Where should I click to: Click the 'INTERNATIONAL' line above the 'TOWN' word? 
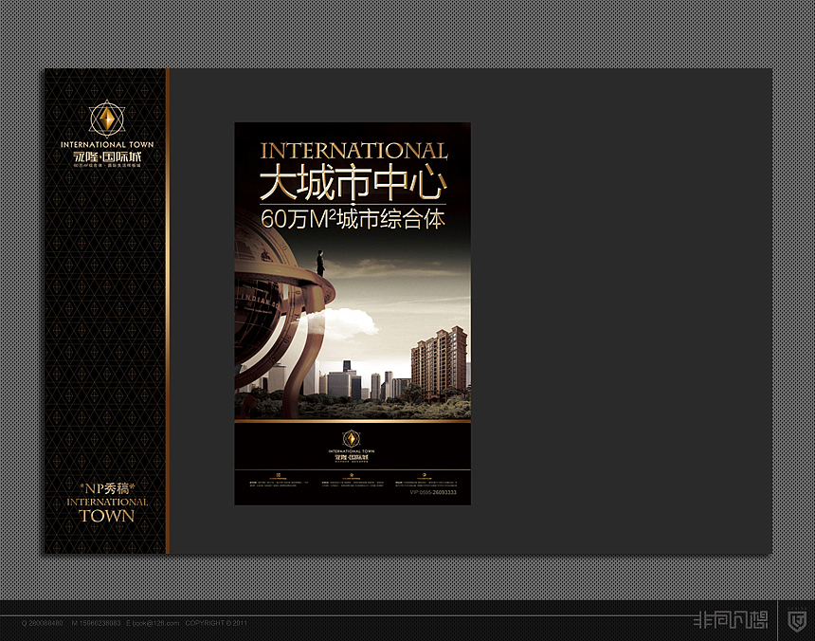[107, 503]
